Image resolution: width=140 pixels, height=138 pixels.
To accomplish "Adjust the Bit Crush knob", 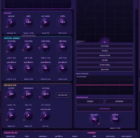I will pyautogui.click(x=45, y=22).
